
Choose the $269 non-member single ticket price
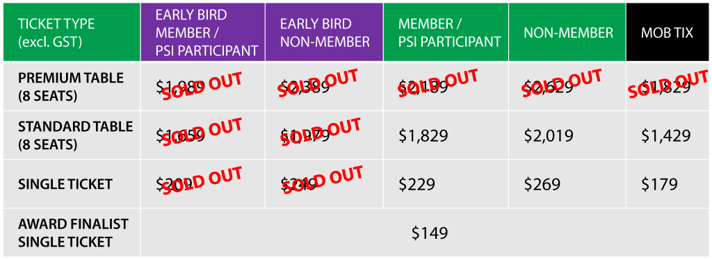(x=542, y=184)
